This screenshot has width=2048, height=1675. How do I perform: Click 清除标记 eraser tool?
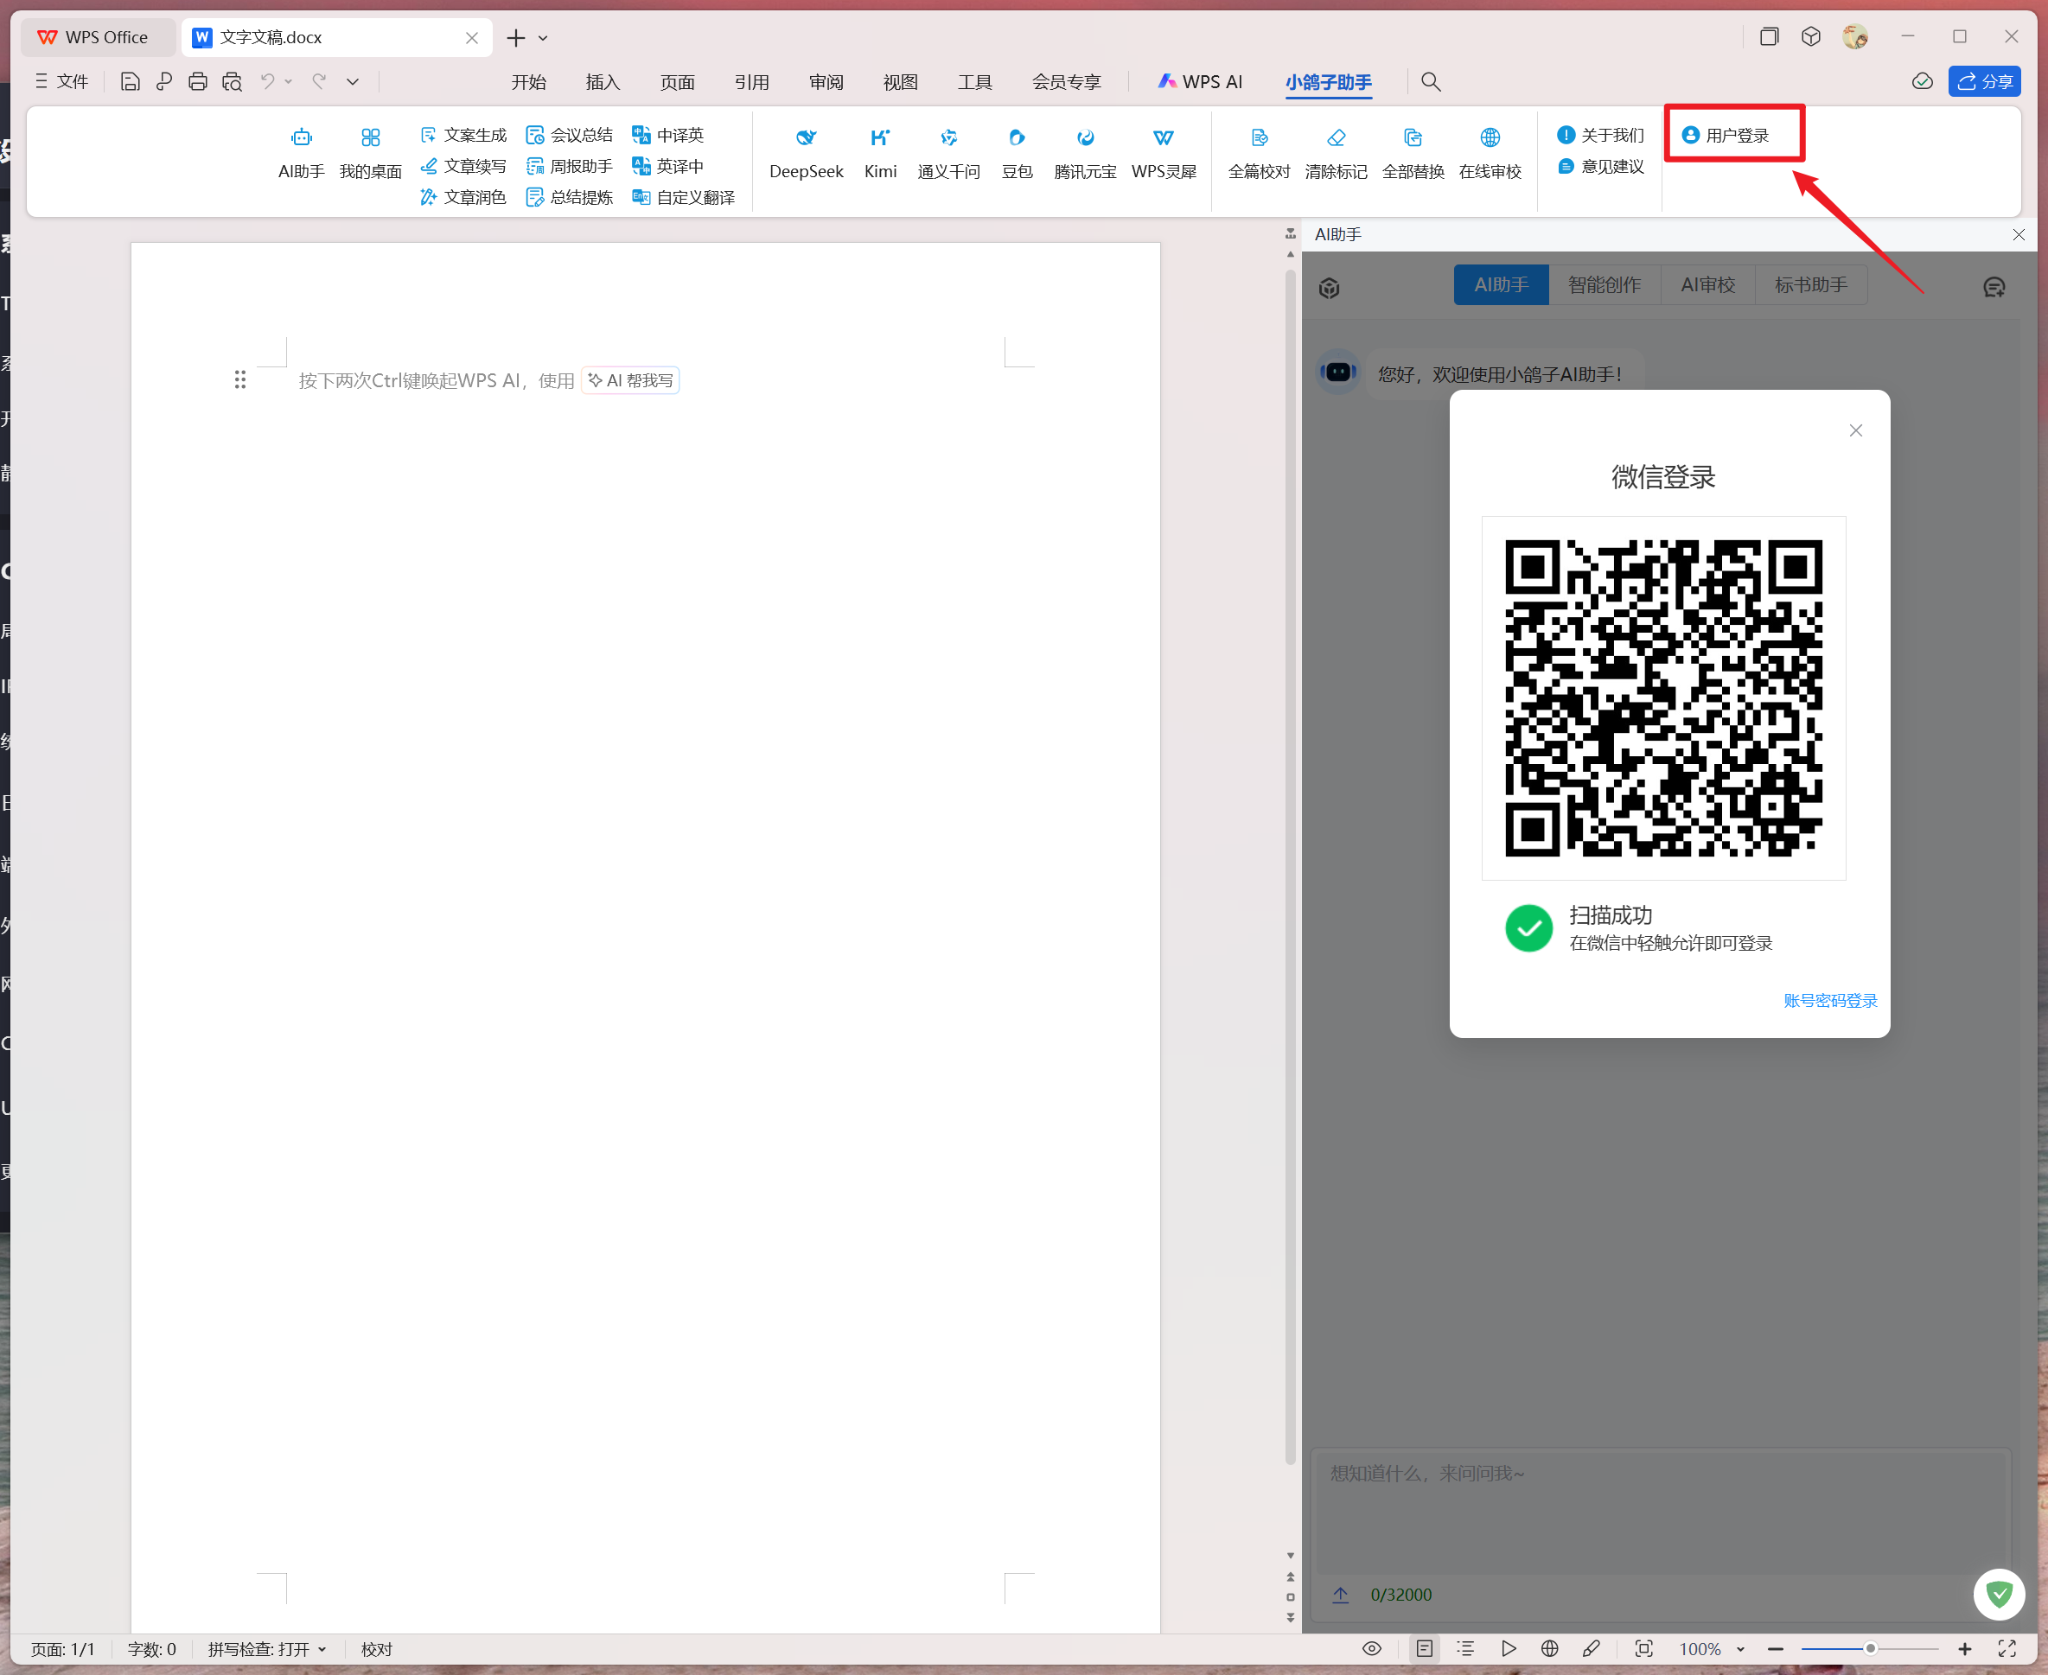tap(1337, 154)
